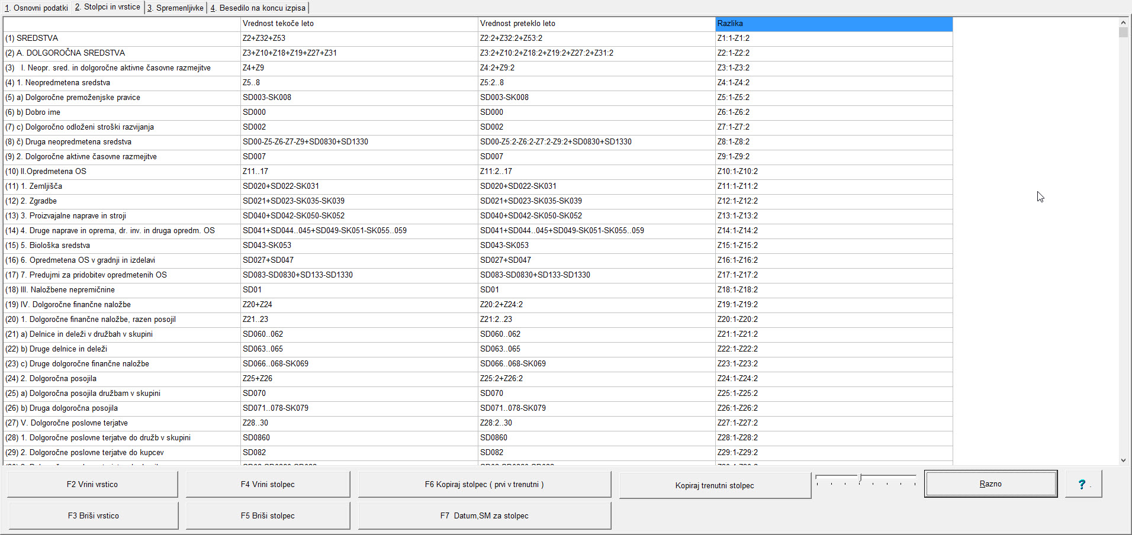Click the formula cell Z2+Z32+Z53

(359, 38)
